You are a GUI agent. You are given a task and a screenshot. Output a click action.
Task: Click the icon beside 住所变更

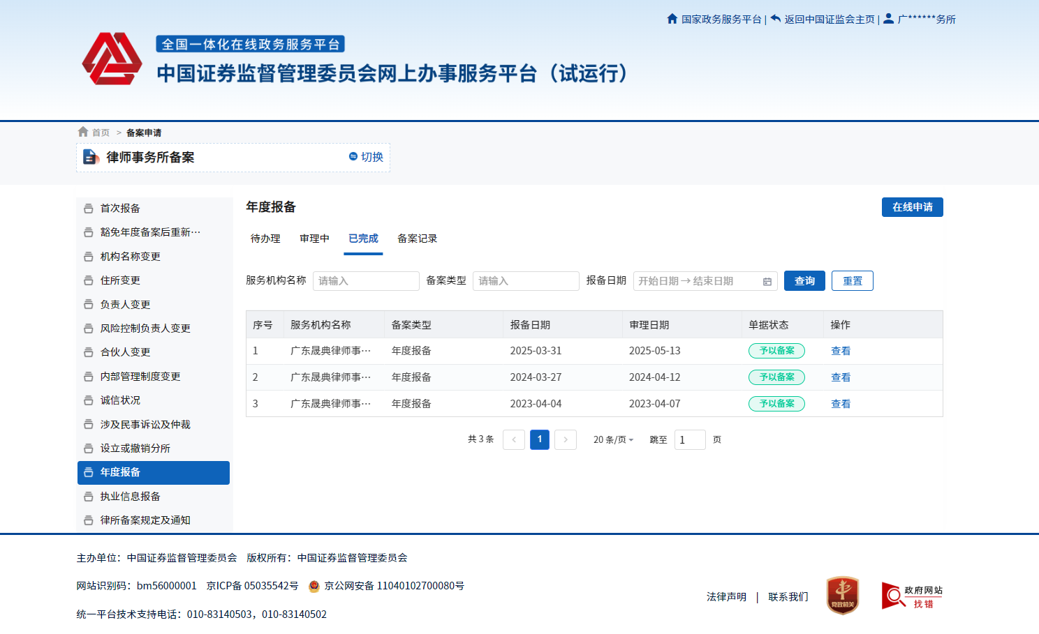point(89,280)
